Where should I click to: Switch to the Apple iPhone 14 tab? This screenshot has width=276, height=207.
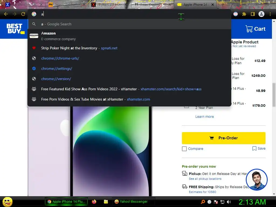tap(195, 5)
